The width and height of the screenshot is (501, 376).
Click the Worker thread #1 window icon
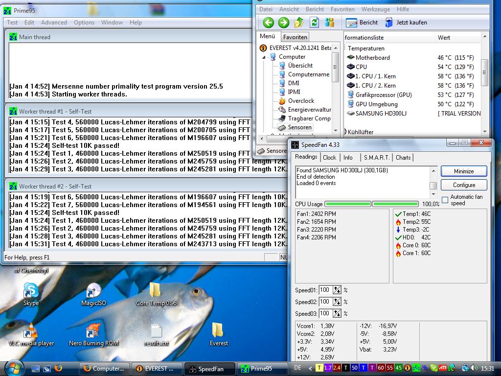(x=13, y=112)
